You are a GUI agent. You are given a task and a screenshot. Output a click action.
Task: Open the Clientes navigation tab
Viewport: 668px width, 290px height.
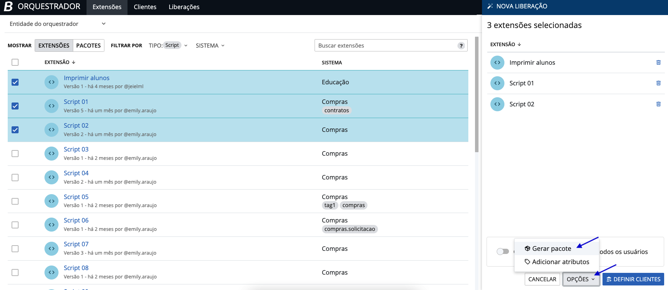pyautogui.click(x=145, y=7)
